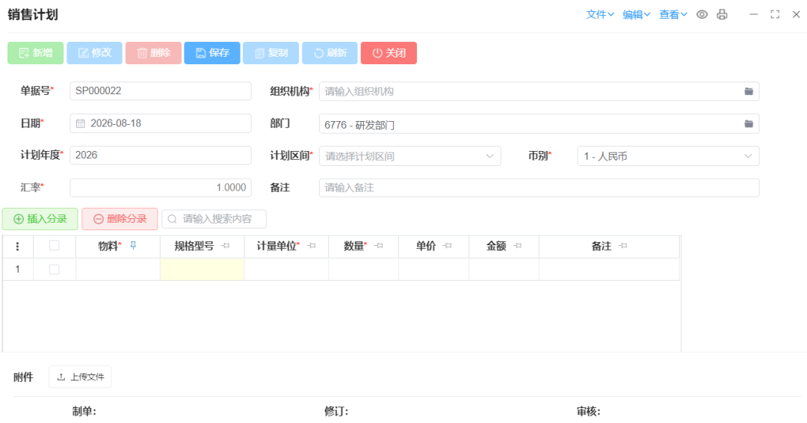
Task: Click the eye preview icon in header
Action: tap(702, 14)
